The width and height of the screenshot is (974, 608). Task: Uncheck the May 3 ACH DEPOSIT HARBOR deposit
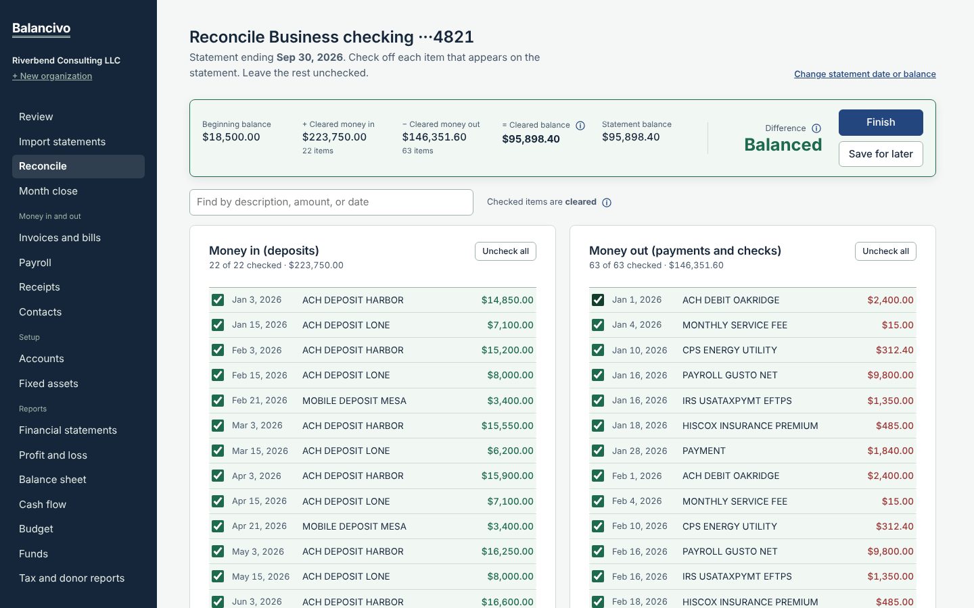tap(218, 551)
